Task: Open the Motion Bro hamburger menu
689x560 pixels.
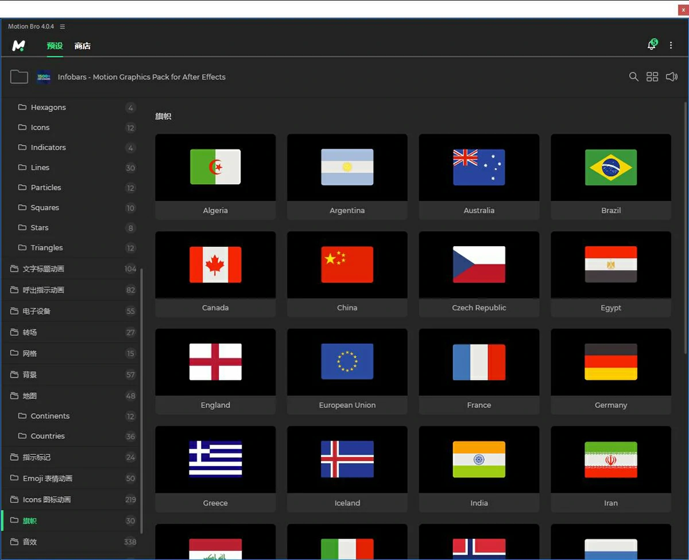Action: click(x=63, y=27)
